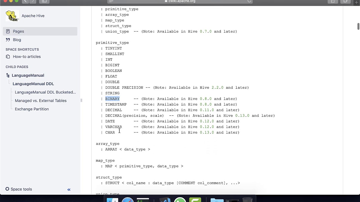Open Safari in the Dock
Screen dimensions: 360x202
(128, 200)
